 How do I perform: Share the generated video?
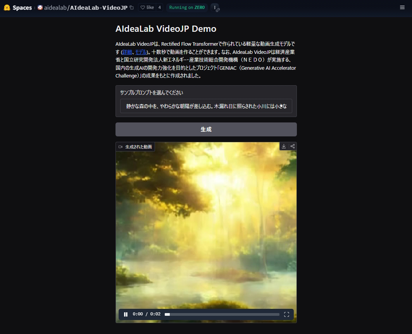tap(293, 146)
